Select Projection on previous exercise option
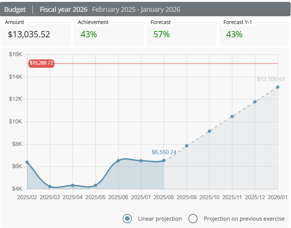The image size is (291, 228). 193,218
